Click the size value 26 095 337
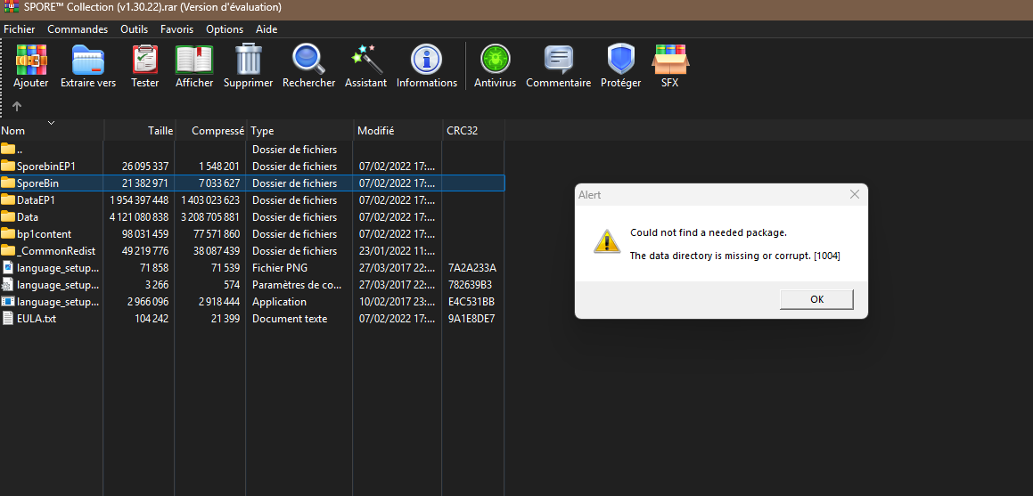 [145, 166]
